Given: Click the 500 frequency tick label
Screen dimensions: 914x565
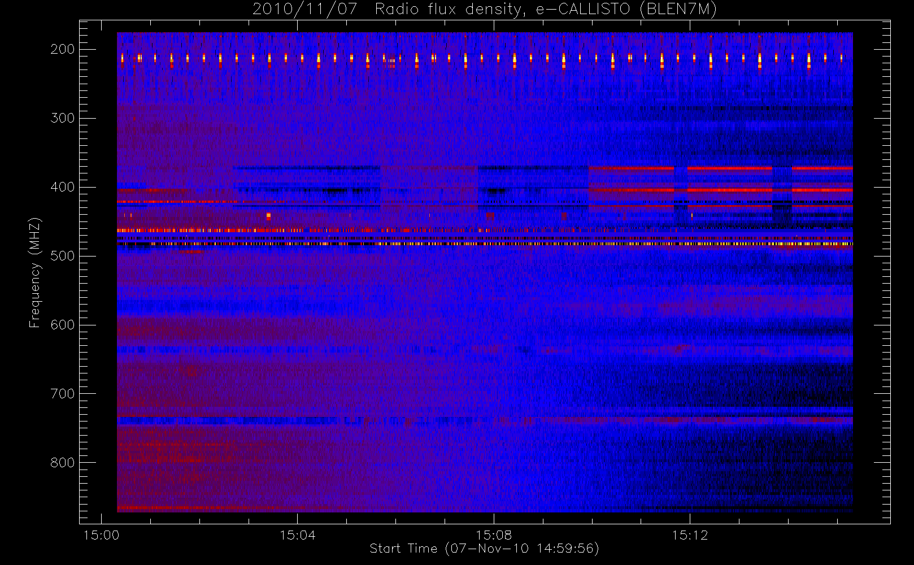Looking at the screenshot, I should coord(62,256).
